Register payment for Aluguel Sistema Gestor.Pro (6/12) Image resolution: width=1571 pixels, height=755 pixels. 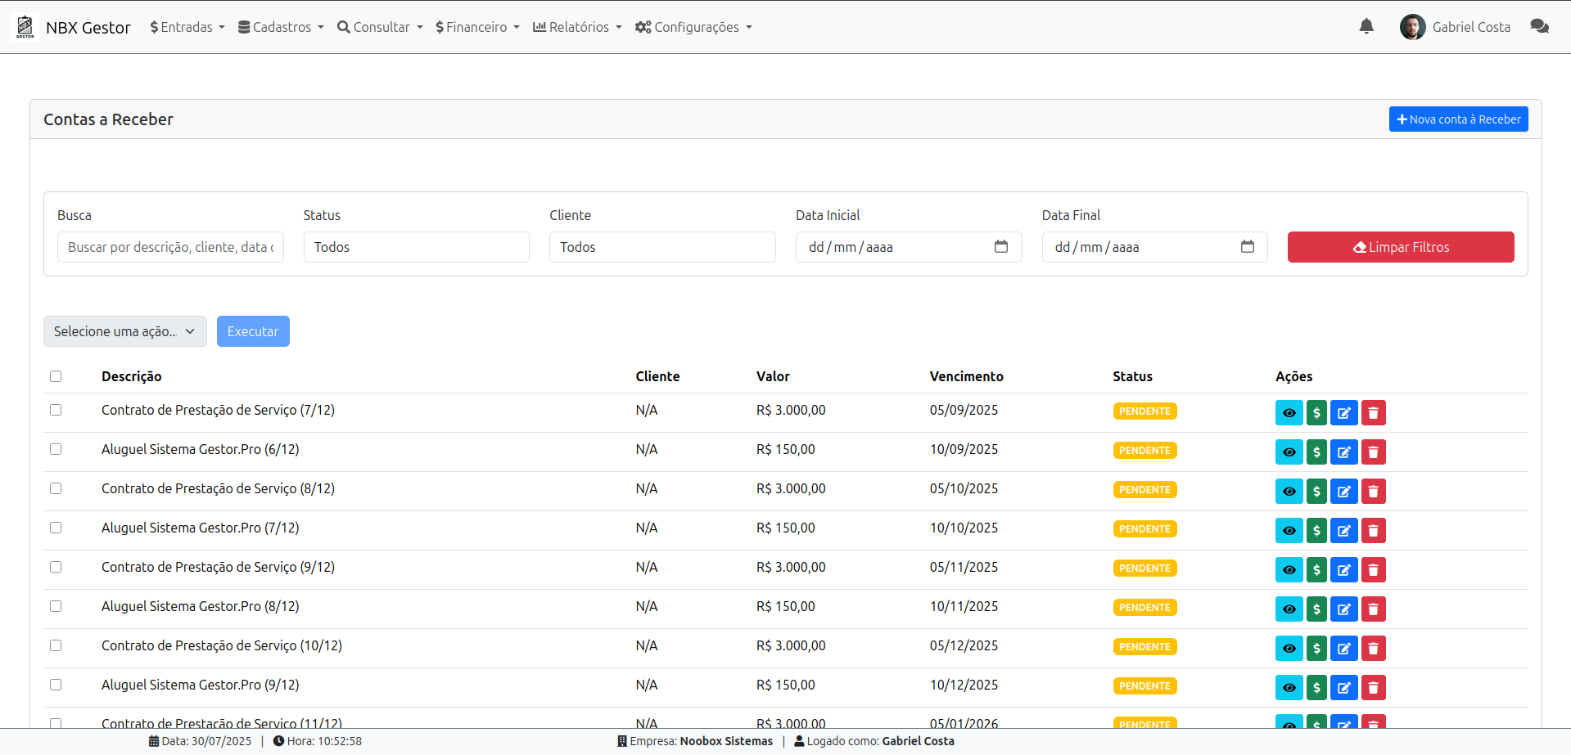pos(1316,452)
